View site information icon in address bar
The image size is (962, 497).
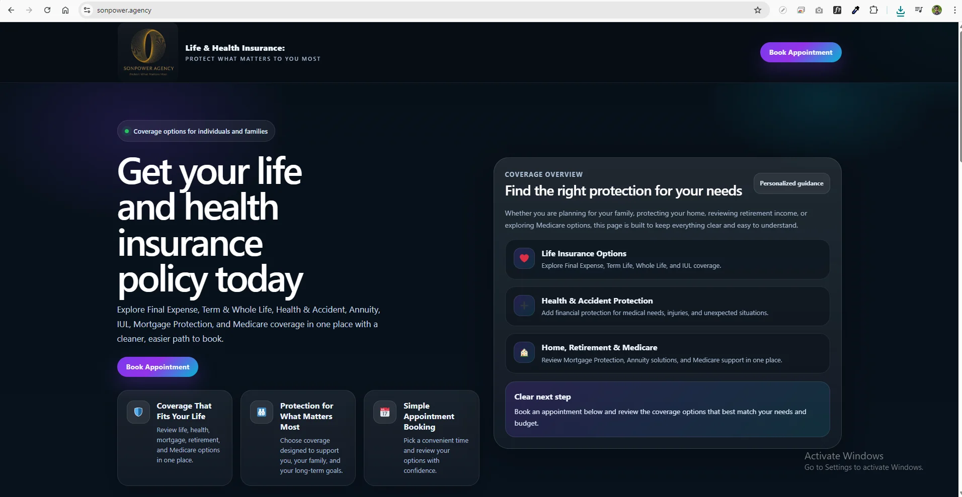pyautogui.click(x=87, y=10)
